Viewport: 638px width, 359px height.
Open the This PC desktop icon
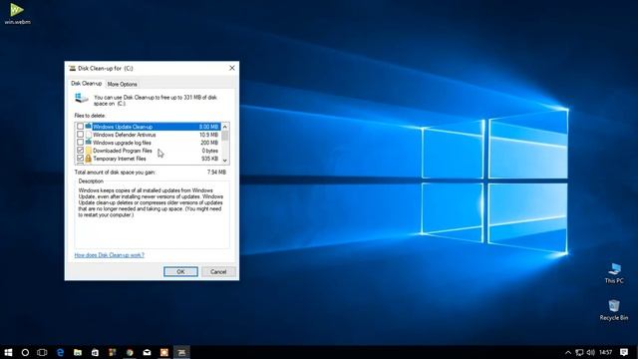tap(614, 272)
